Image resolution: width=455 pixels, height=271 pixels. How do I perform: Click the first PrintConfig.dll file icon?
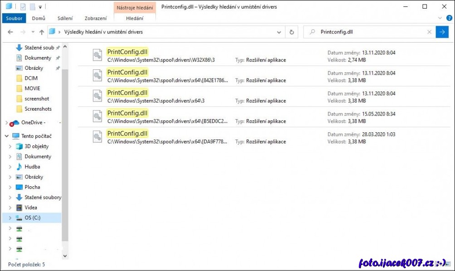(x=97, y=55)
